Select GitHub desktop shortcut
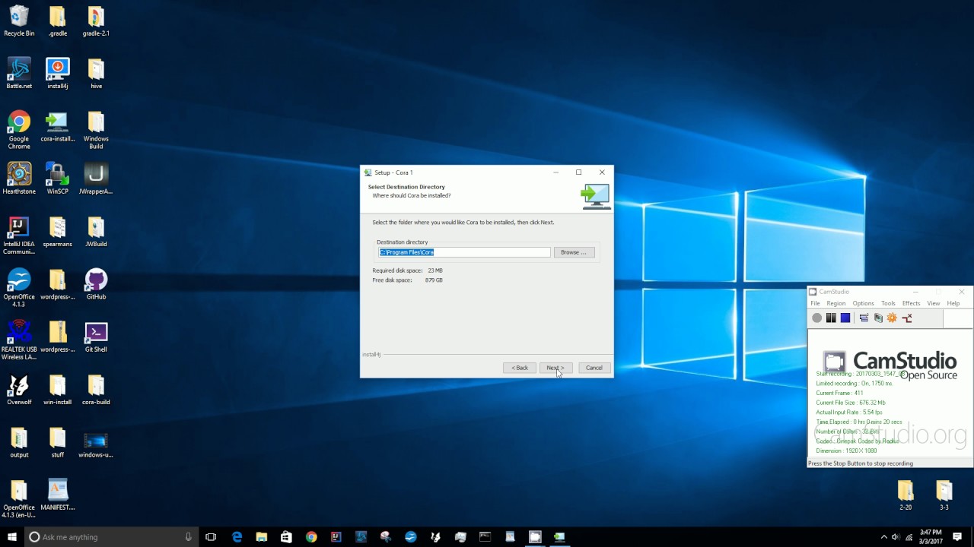This screenshot has width=974, height=547. pyautogui.click(x=96, y=284)
